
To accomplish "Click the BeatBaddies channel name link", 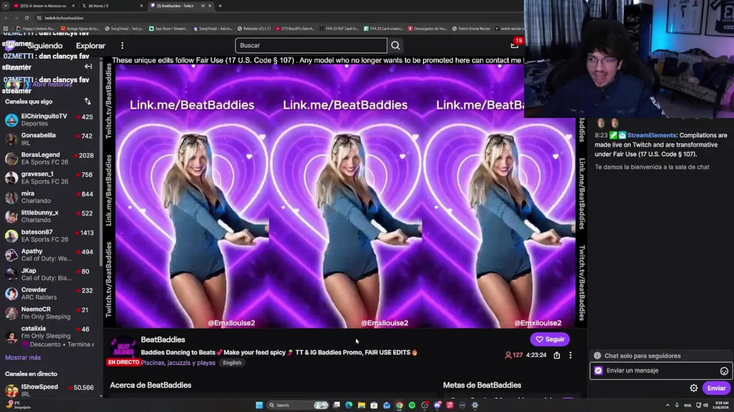I will [163, 339].
